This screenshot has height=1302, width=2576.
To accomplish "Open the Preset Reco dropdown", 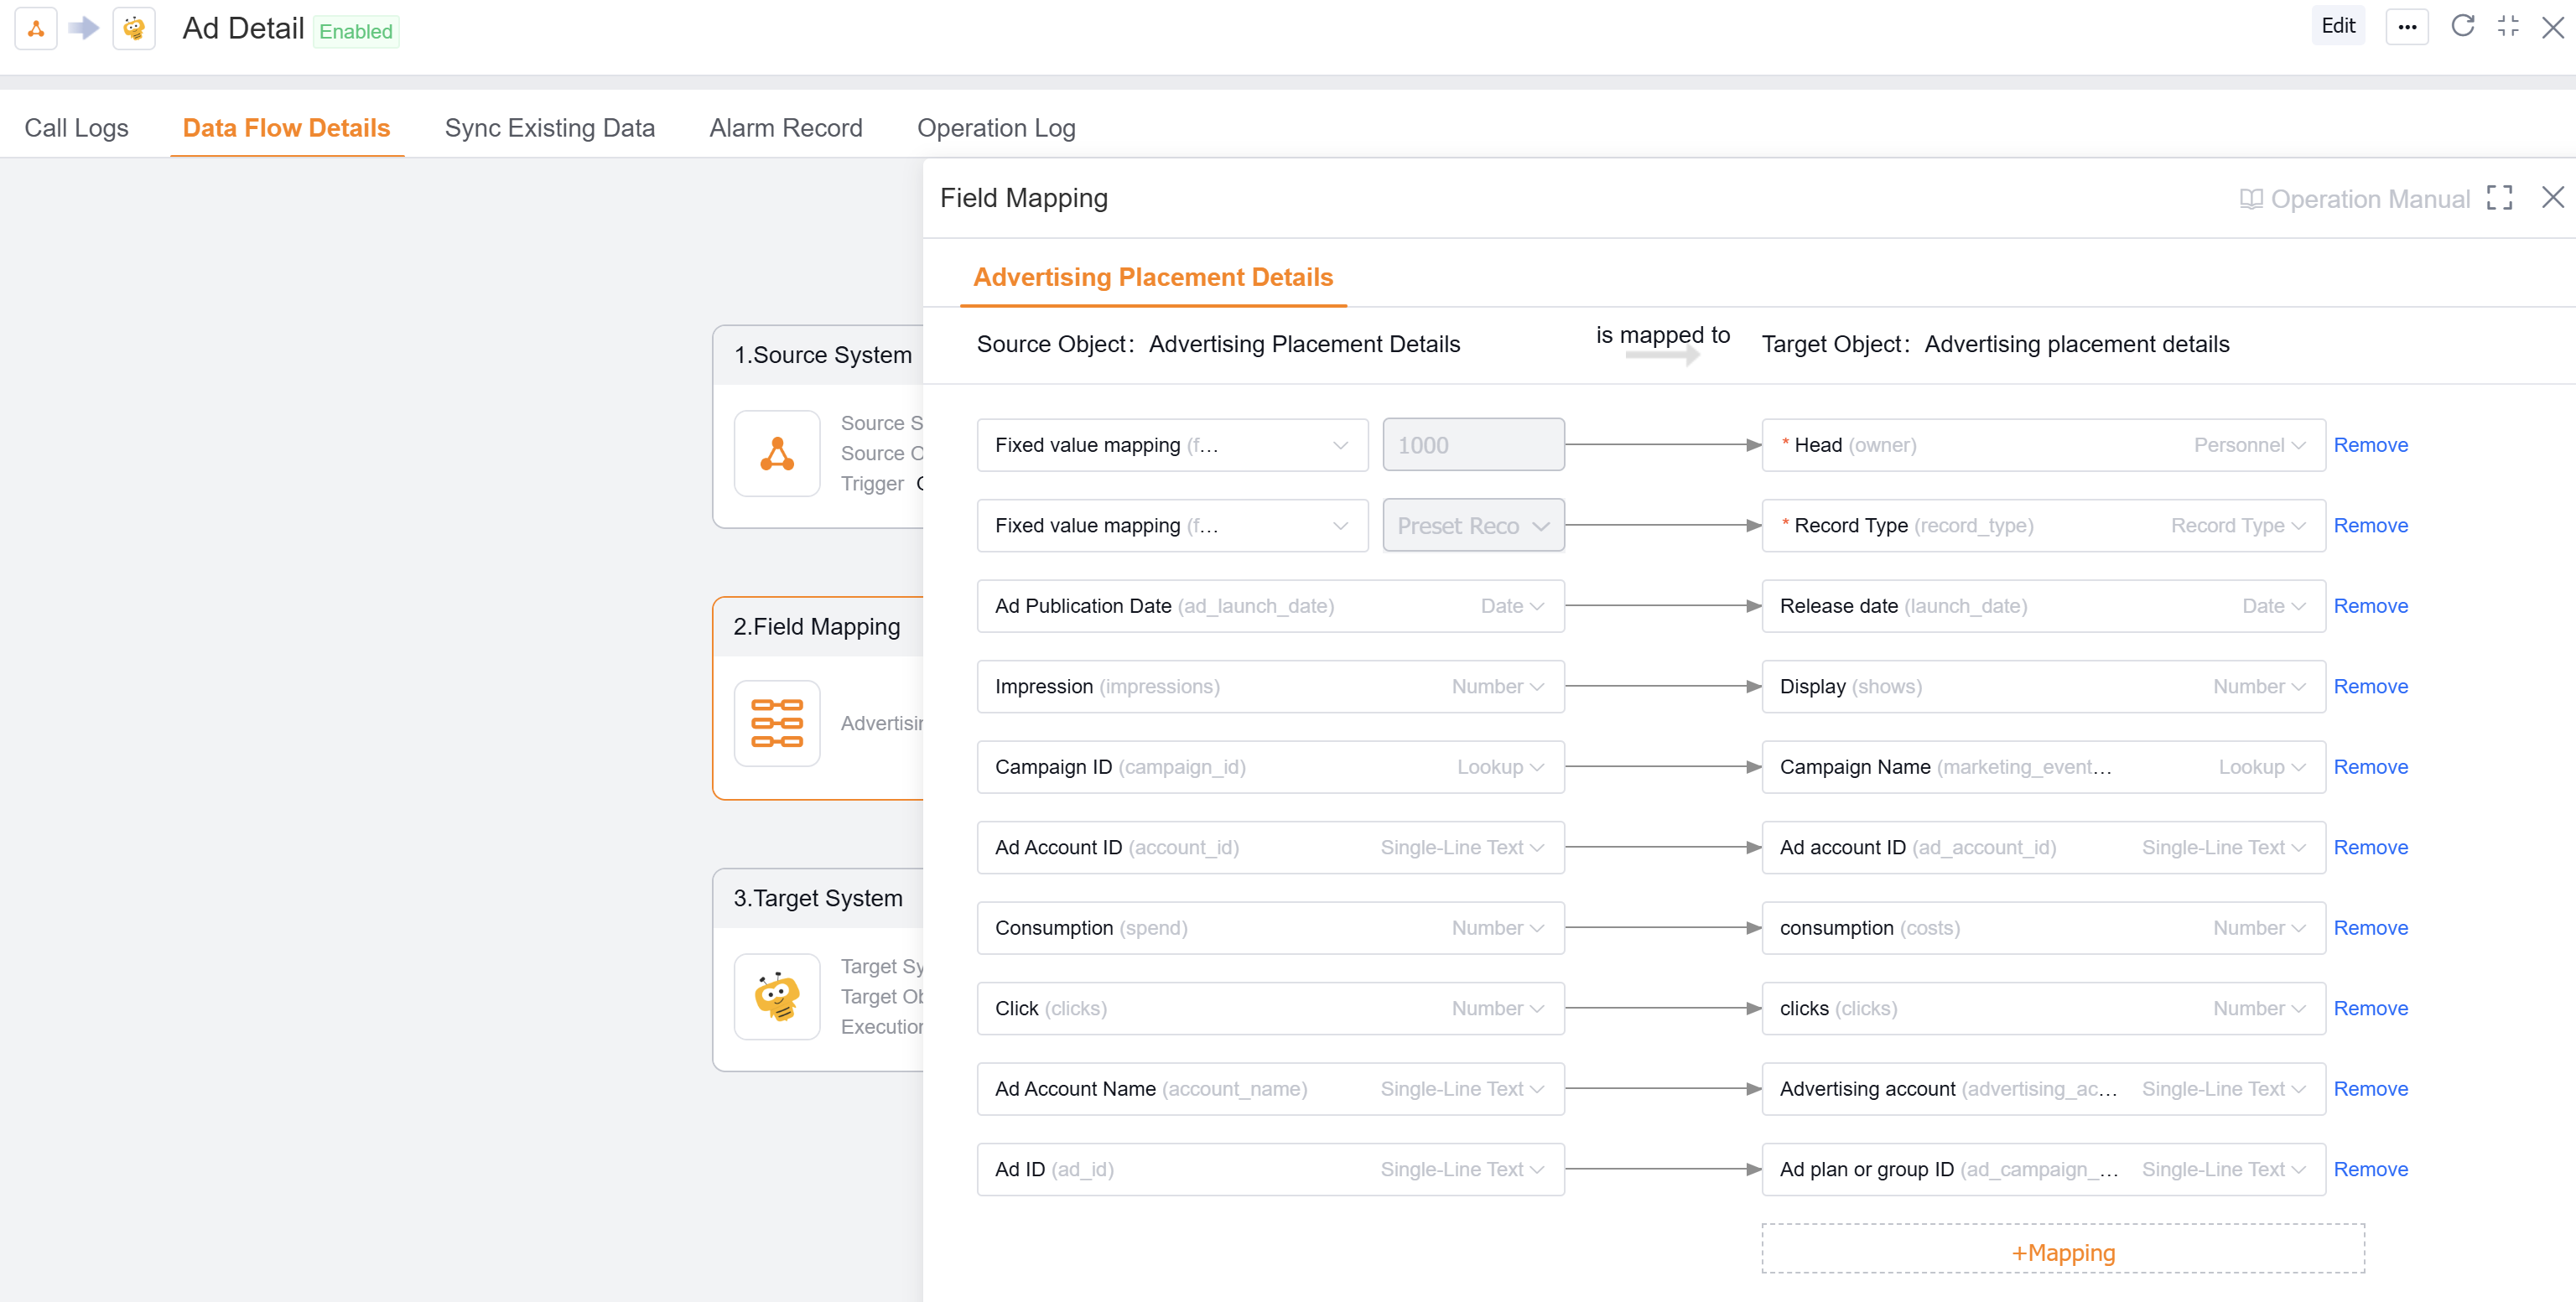I will click(x=1473, y=526).
